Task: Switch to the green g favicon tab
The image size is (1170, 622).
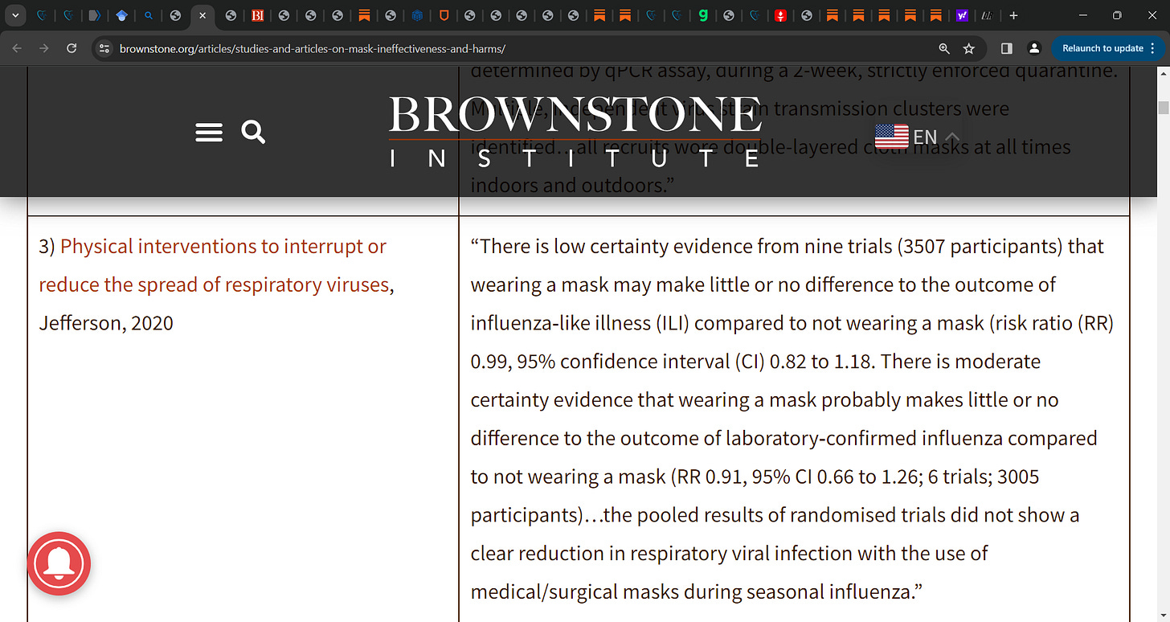Action: click(x=703, y=15)
